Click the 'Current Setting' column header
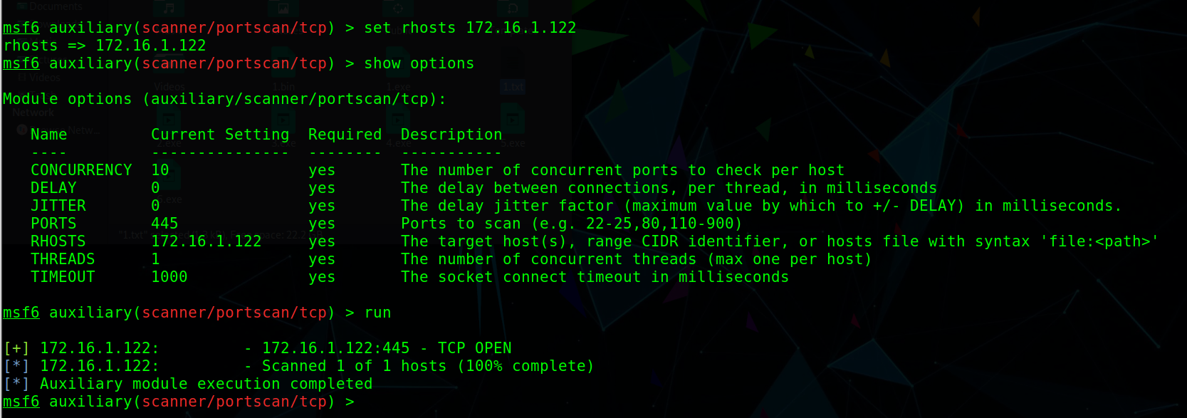The height and width of the screenshot is (418, 1187). pos(220,135)
